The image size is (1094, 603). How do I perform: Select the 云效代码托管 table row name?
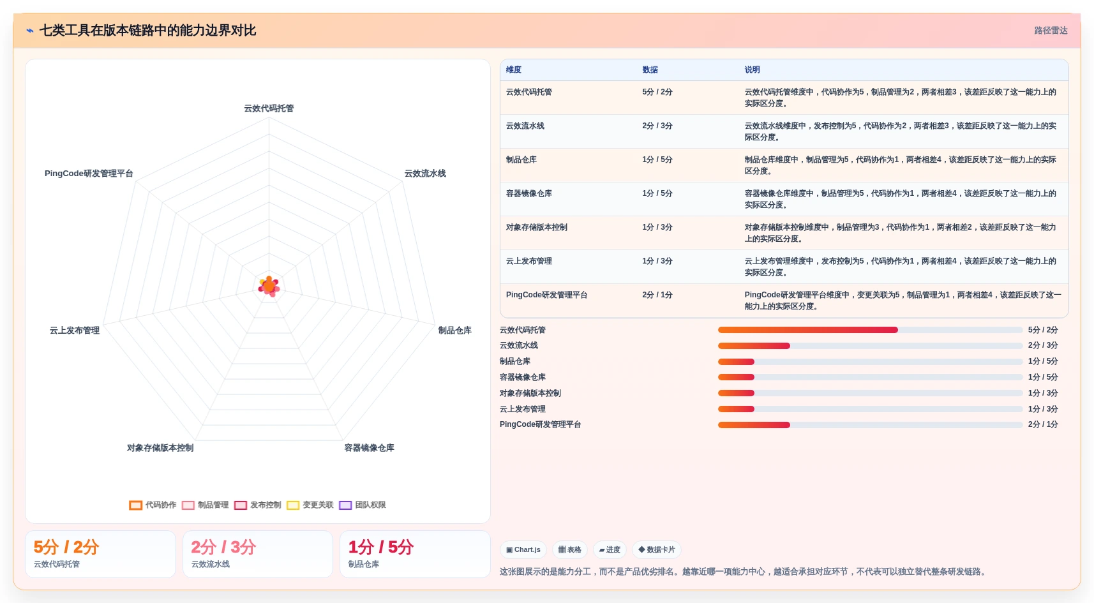tap(529, 92)
